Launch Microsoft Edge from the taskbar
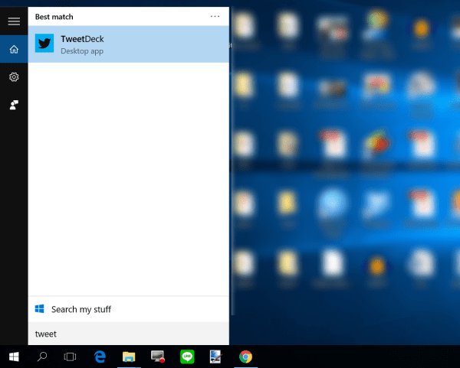 (x=100, y=357)
